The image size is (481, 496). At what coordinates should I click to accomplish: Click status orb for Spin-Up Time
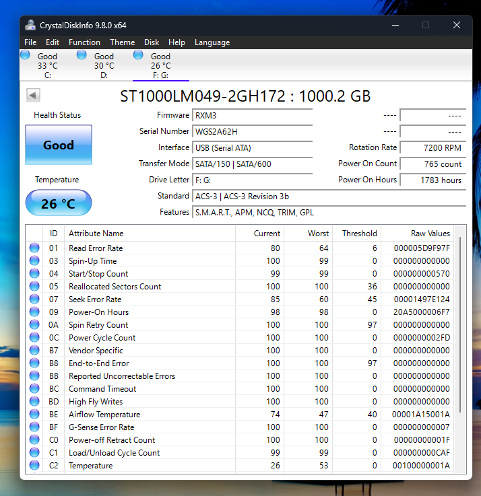(34, 260)
